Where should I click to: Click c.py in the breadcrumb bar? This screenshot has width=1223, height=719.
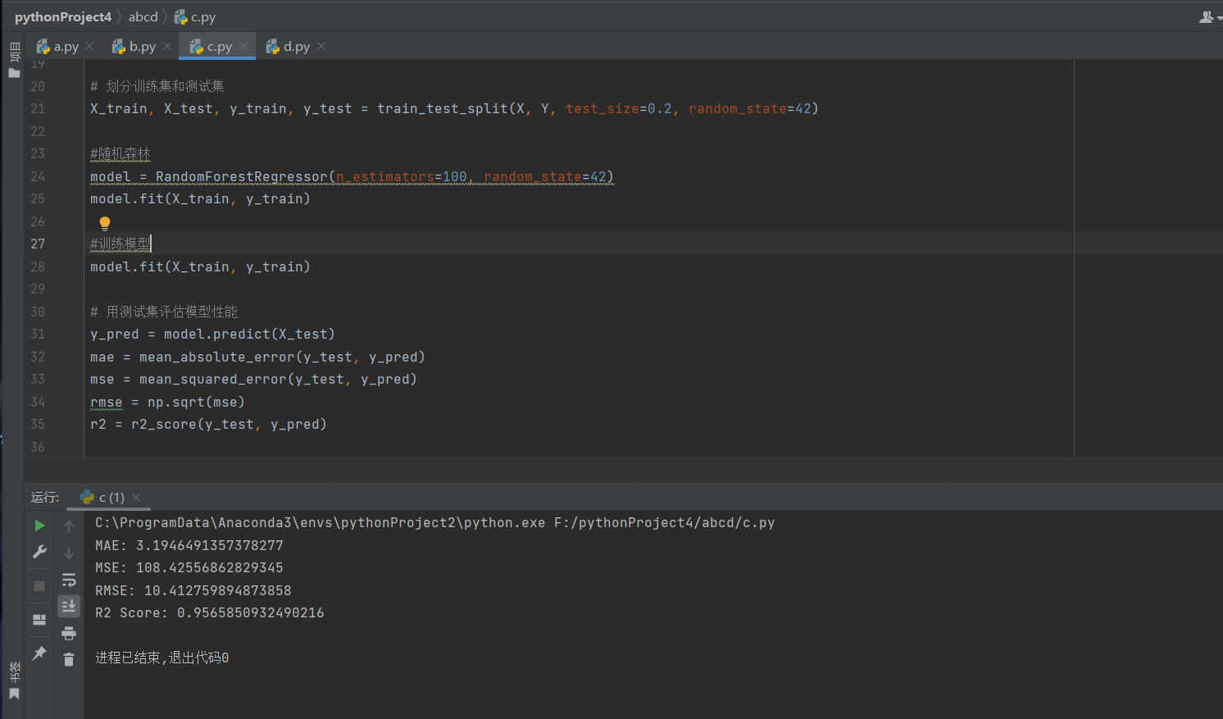(195, 17)
